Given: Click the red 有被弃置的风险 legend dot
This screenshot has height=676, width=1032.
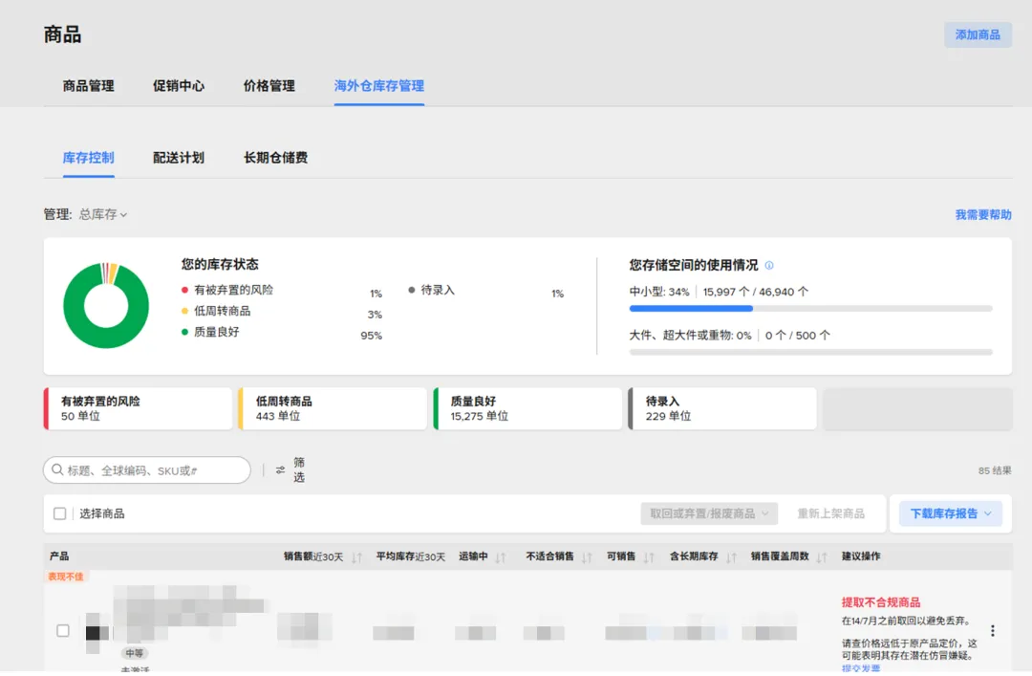Looking at the screenshot, I should [x=185, y=290].
